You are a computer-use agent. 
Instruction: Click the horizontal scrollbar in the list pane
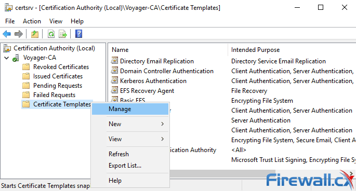point(222,173)
